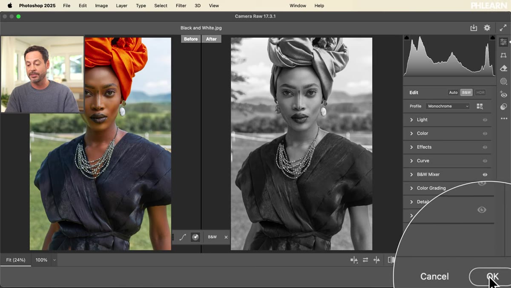Click the Black and White.jpg filename
511x288 pixels.
(201, 28)
